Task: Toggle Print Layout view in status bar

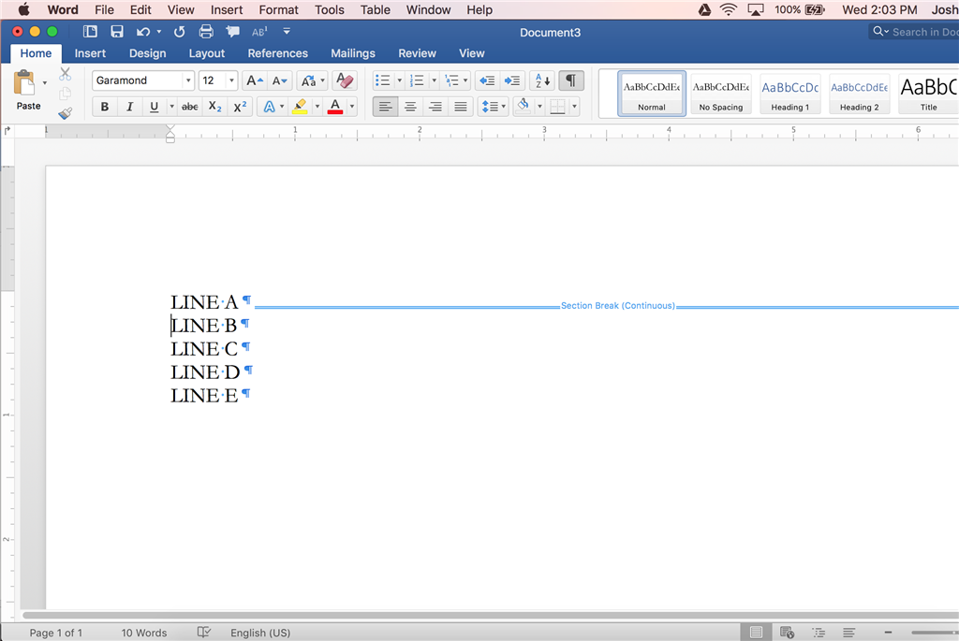Action: (x=756, y=633)
